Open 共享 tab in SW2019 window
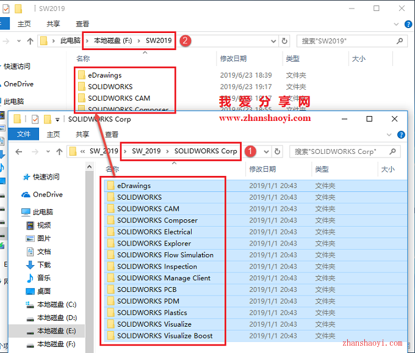This screenshot has height=353, width=415. [x=53, y=24]
